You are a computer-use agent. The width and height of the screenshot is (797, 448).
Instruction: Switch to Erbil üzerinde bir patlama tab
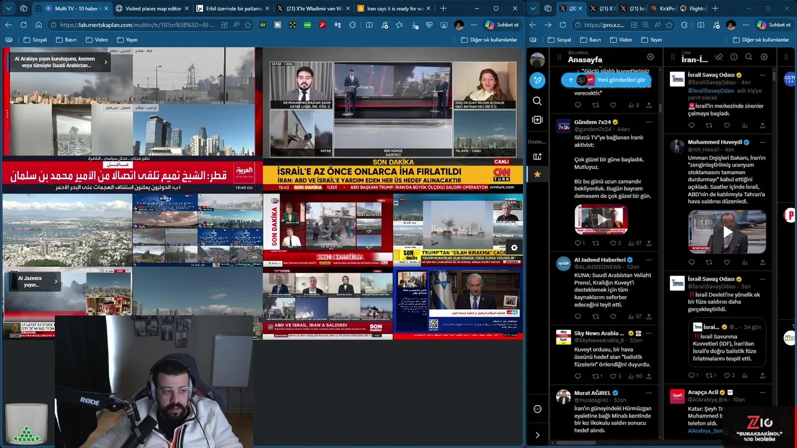click(x=232, y=8)
